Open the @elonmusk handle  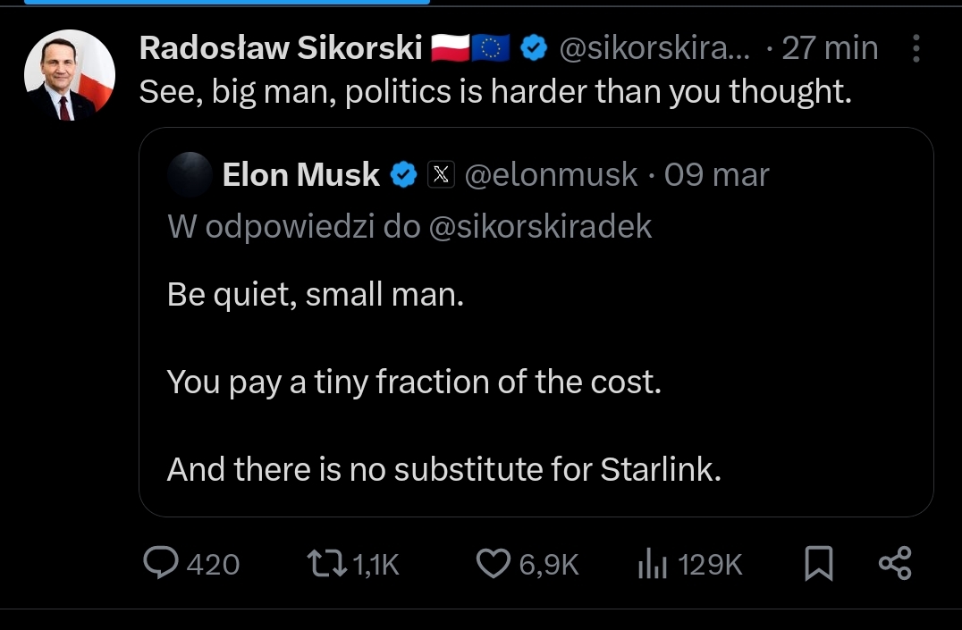coord(552,175)
